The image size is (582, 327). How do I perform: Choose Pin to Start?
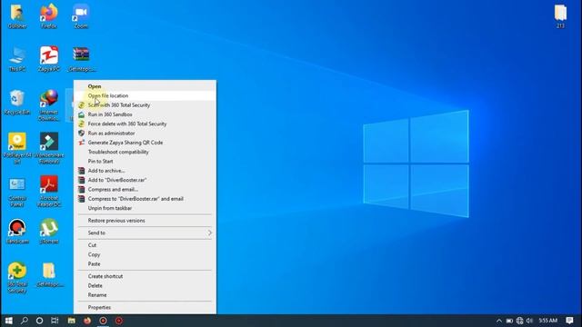tap(145, 162)
